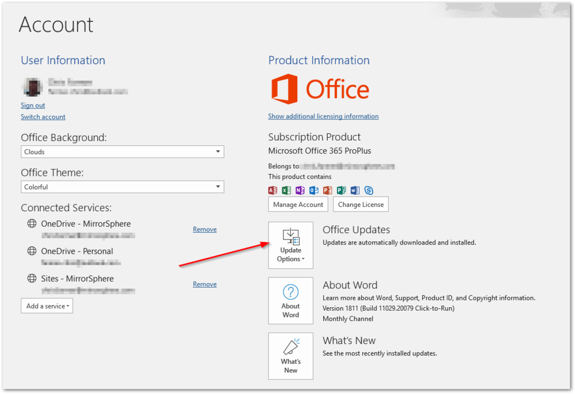575x394 pixels.
Task: Click the Word product icon
Action: coord(355,191)
